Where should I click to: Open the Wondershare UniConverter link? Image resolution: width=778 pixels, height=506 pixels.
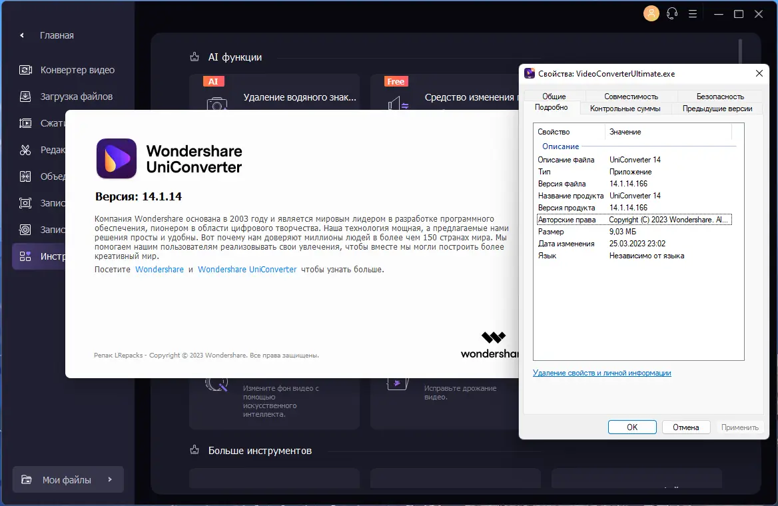(x=248, y=269)
